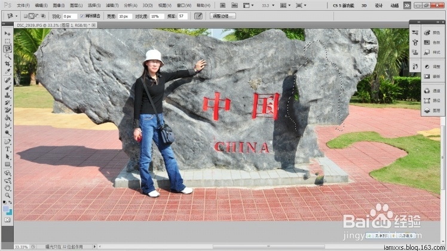Switch to the 3D workspace
This screenshot has width=447, height=251.
point(364,5)
